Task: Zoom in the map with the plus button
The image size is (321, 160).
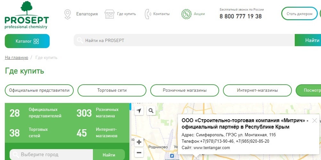Action: 139,142
